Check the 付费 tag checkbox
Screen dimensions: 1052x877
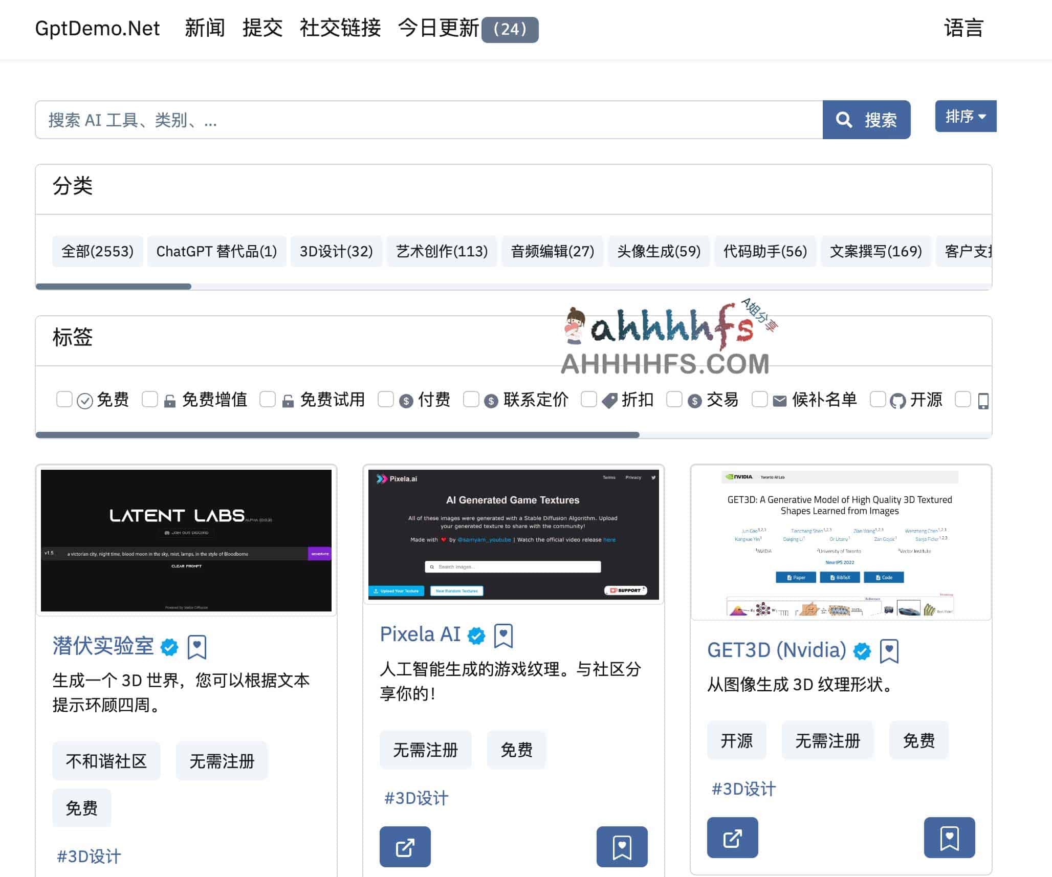tap(386, 399)
